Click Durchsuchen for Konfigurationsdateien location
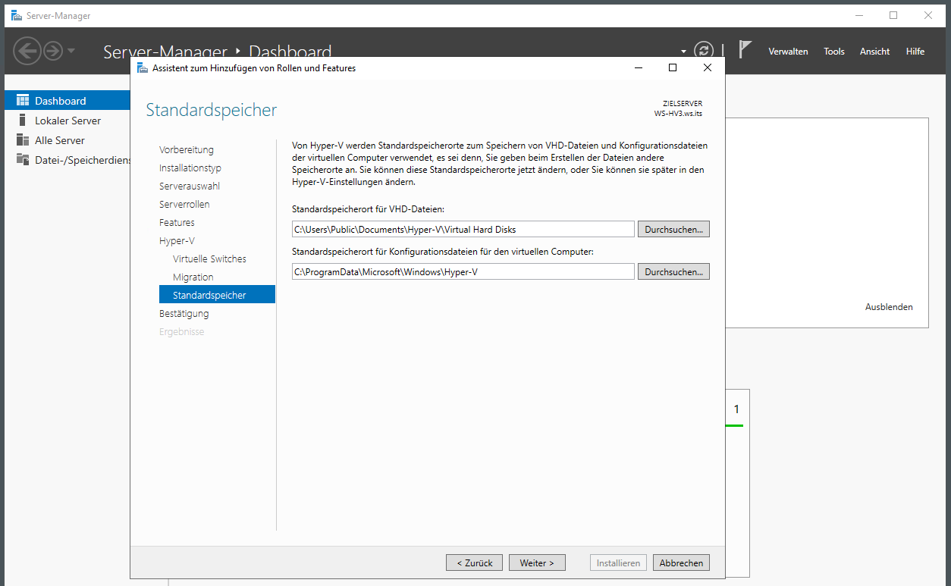Image resolution: width=951 pixels, height=586 pixels. pos(673,271)
